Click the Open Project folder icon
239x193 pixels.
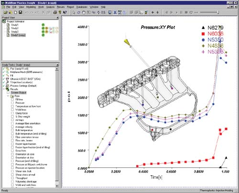pos(6,12)
